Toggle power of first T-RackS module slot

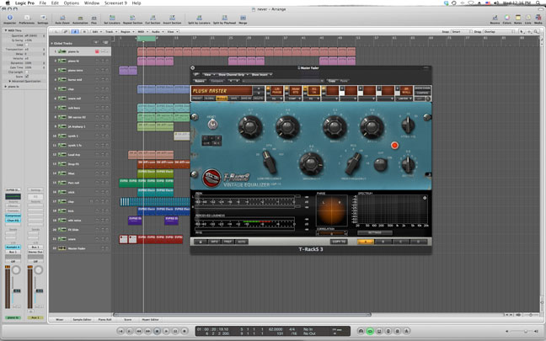pyautogui.click(x=269, y=88)
